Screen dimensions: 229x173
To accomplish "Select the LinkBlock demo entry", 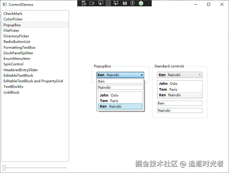I will click(x=11, y=92).
